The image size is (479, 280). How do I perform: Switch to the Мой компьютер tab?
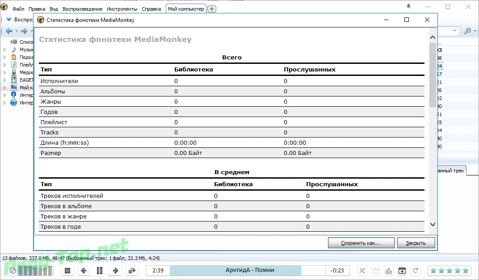coord(186,9)
